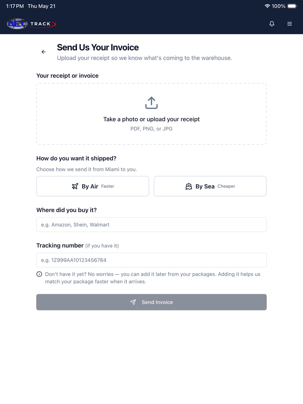Tap the NEC Track logo
The height and width of the screenshot is (404, 303).
coord(31,24)
